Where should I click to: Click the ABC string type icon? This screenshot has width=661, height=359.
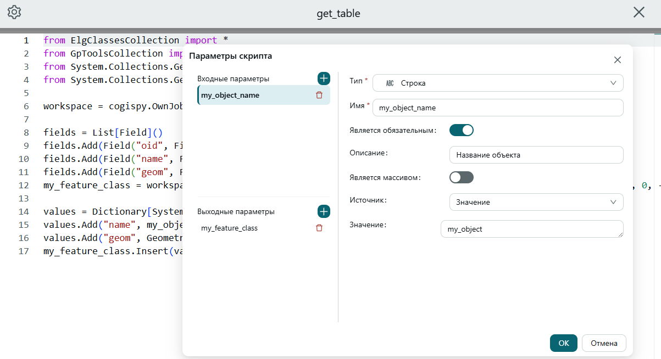point(390,83)
